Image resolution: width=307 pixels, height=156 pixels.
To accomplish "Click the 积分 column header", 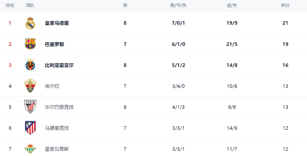I will click(x=285, y=5).
